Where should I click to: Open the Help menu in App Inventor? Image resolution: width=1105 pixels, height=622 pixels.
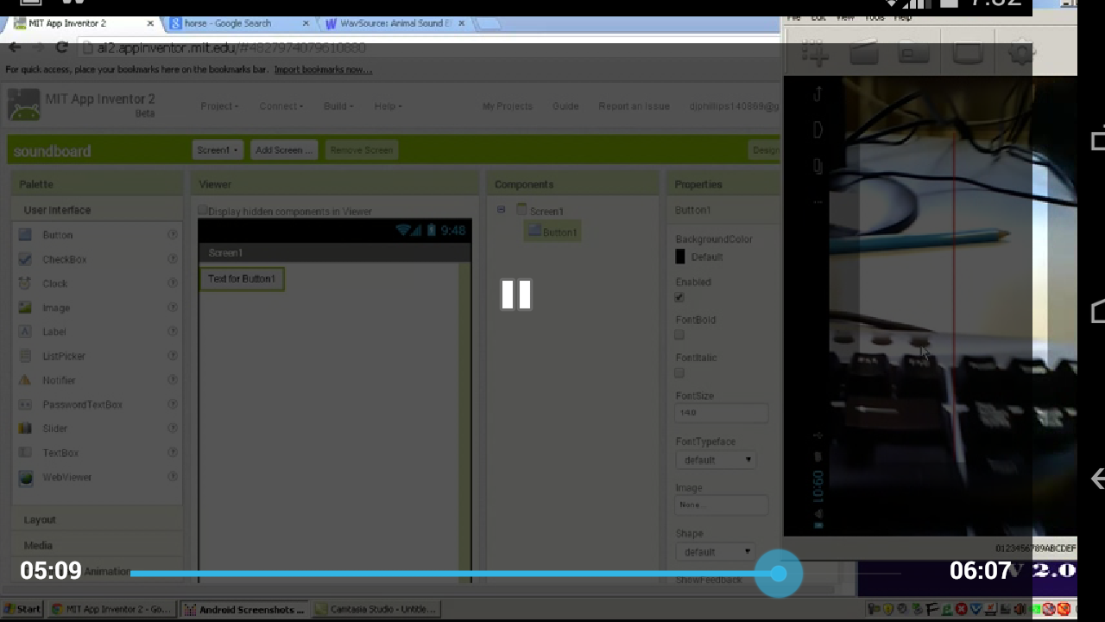388,106
